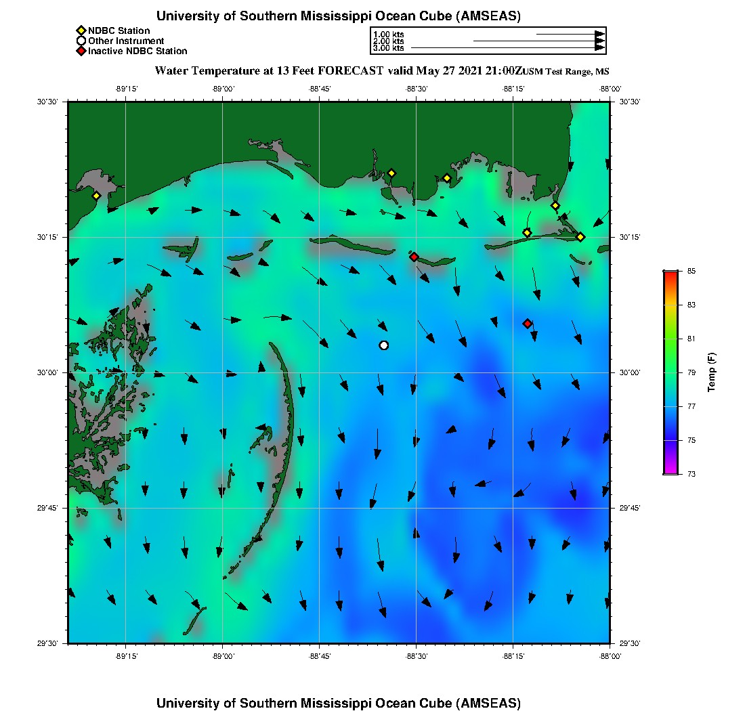The height and width of the screenshot is (711, 745).
Task: Click the 'USM Test Range, MS' label
Action: 566,72
